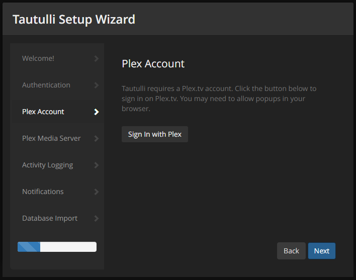Click the Tautulli Setup Wizard title

[74, 20]
